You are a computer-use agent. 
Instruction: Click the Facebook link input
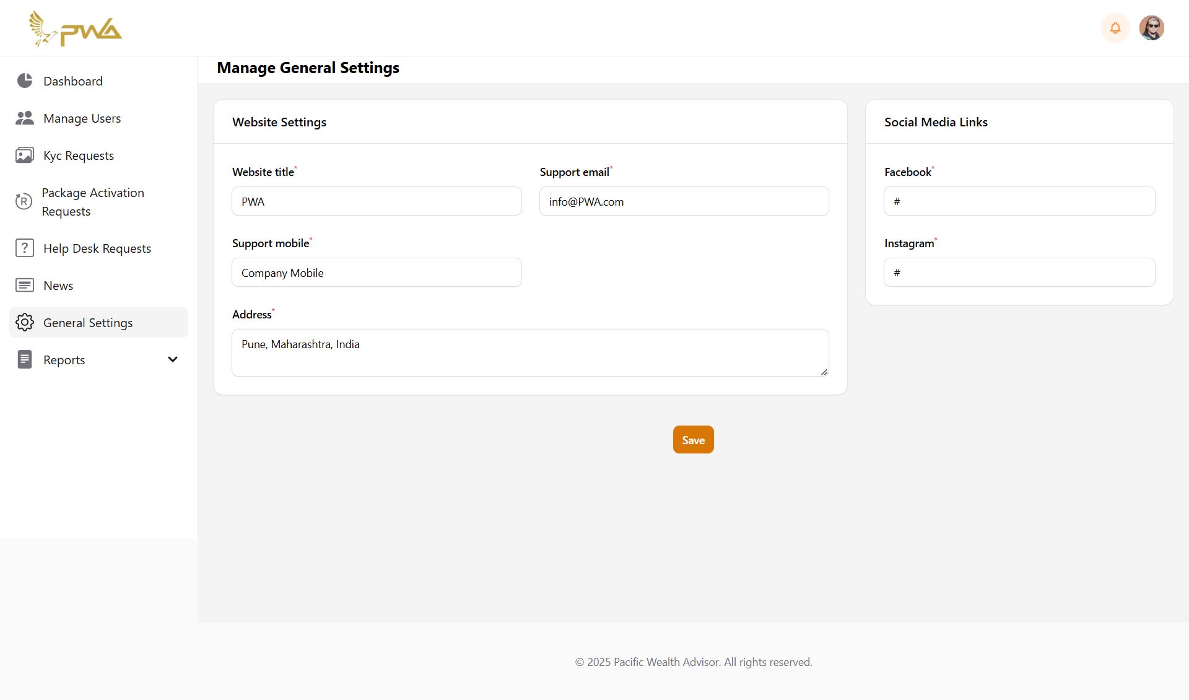point(1019,201)
